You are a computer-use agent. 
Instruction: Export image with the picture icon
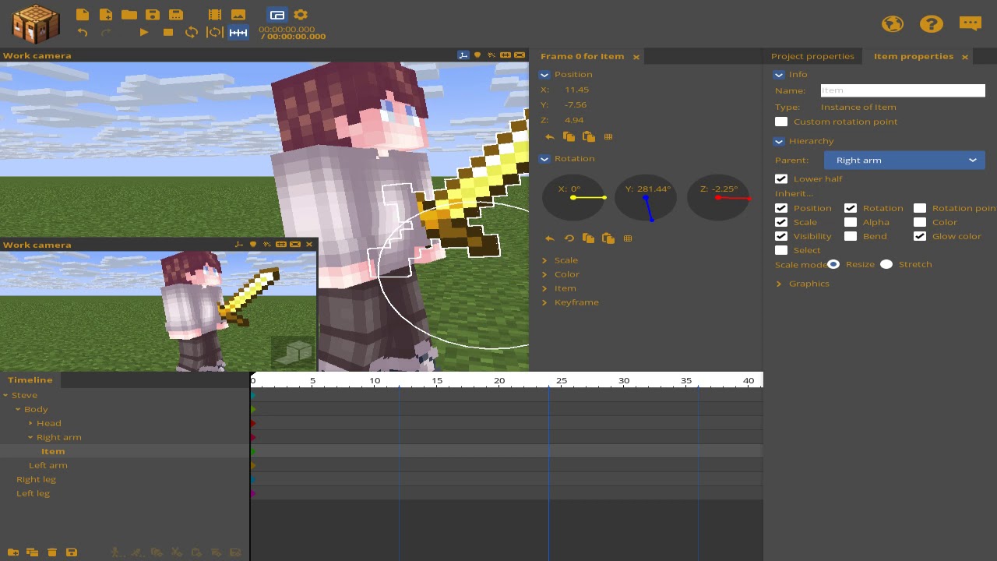click(x=238, y=15)
